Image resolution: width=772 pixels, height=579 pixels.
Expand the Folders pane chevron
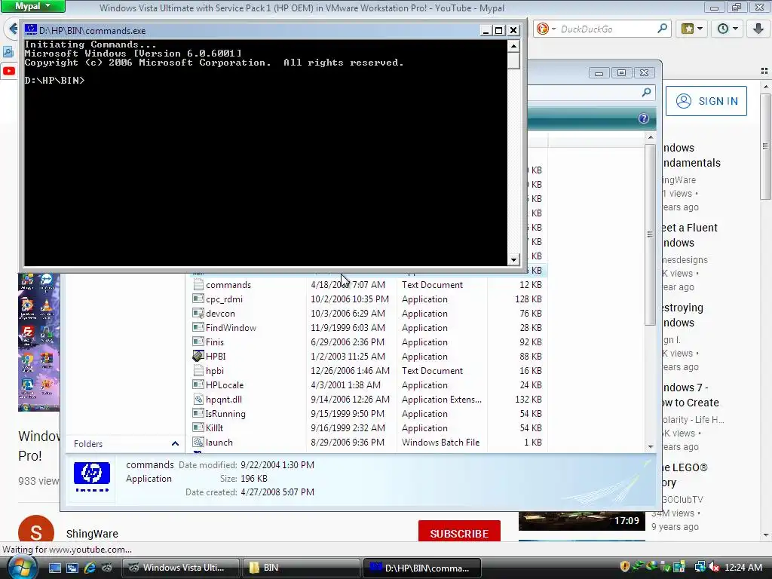175,443
